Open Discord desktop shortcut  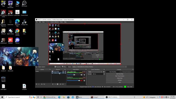pos(17,41)
